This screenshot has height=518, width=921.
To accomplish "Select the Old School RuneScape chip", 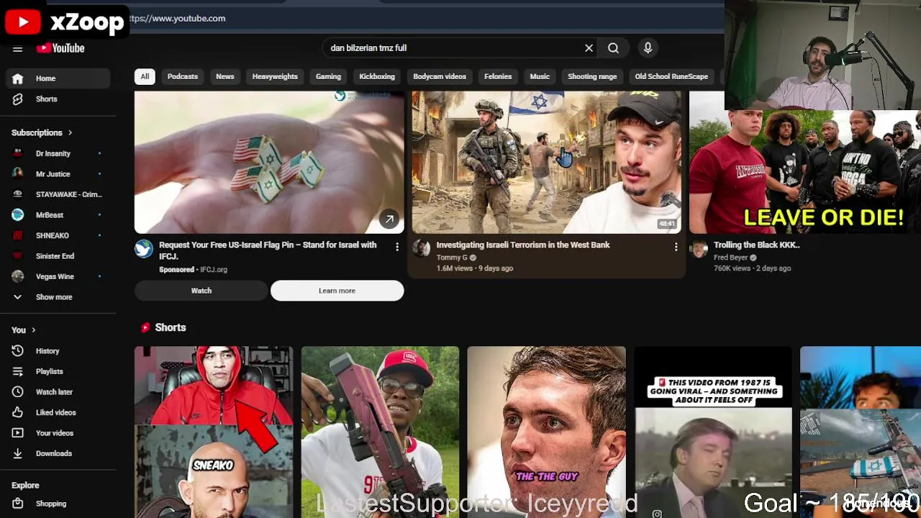I will tap(671, 76).
